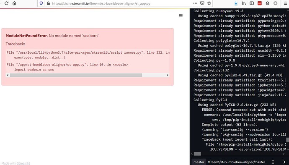View site security padlock info
Viewport: 289px width, 165px height.
(x=48, y=3)
